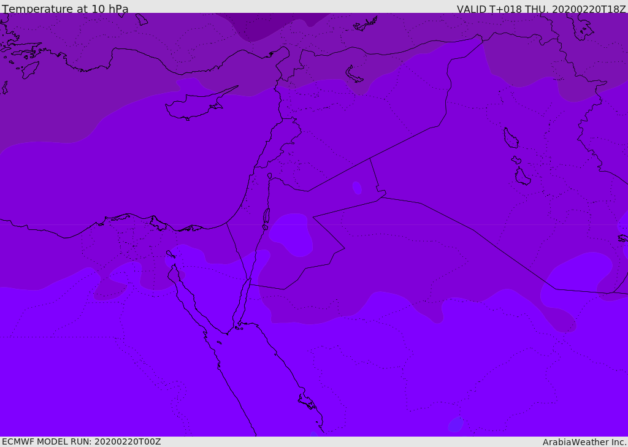This screenshot has width=628, height=447.
Task: Click the ArabiaWeather Inc credit text
Action: tap(584, 442)
